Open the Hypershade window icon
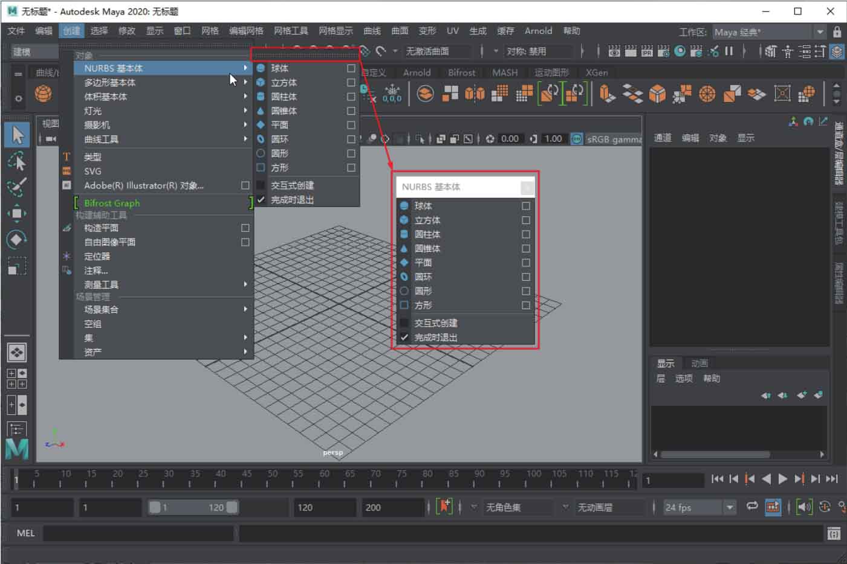The width and height of the screenshot is (847, 564). coord(680,51)
